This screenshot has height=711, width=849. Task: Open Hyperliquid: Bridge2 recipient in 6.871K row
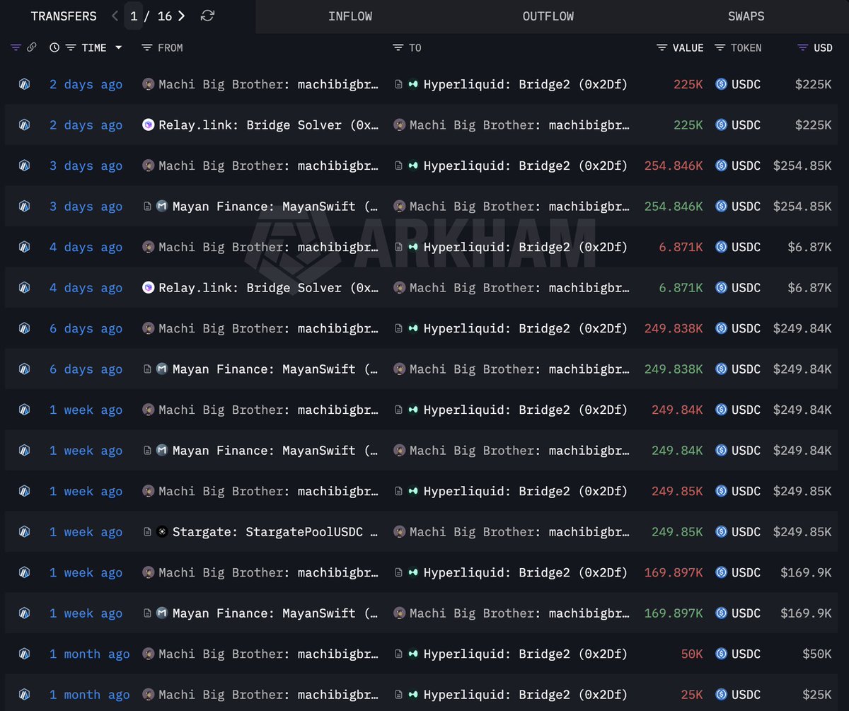[x=526, y=248]
